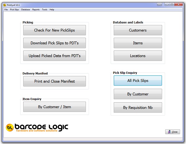
Task: Open the Locations database button
Action: pos(138,56)
